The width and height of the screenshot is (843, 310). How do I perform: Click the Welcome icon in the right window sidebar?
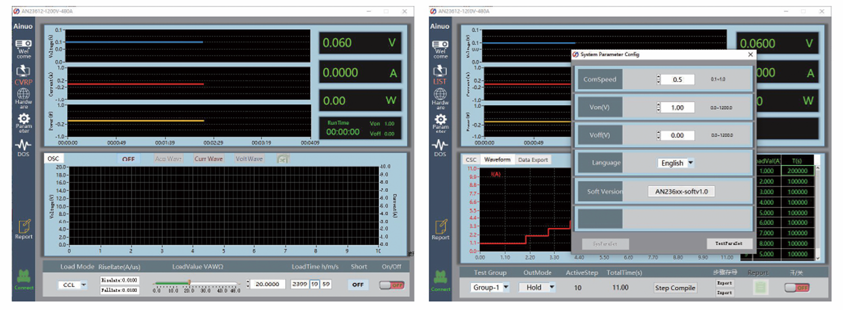point(440,49)
